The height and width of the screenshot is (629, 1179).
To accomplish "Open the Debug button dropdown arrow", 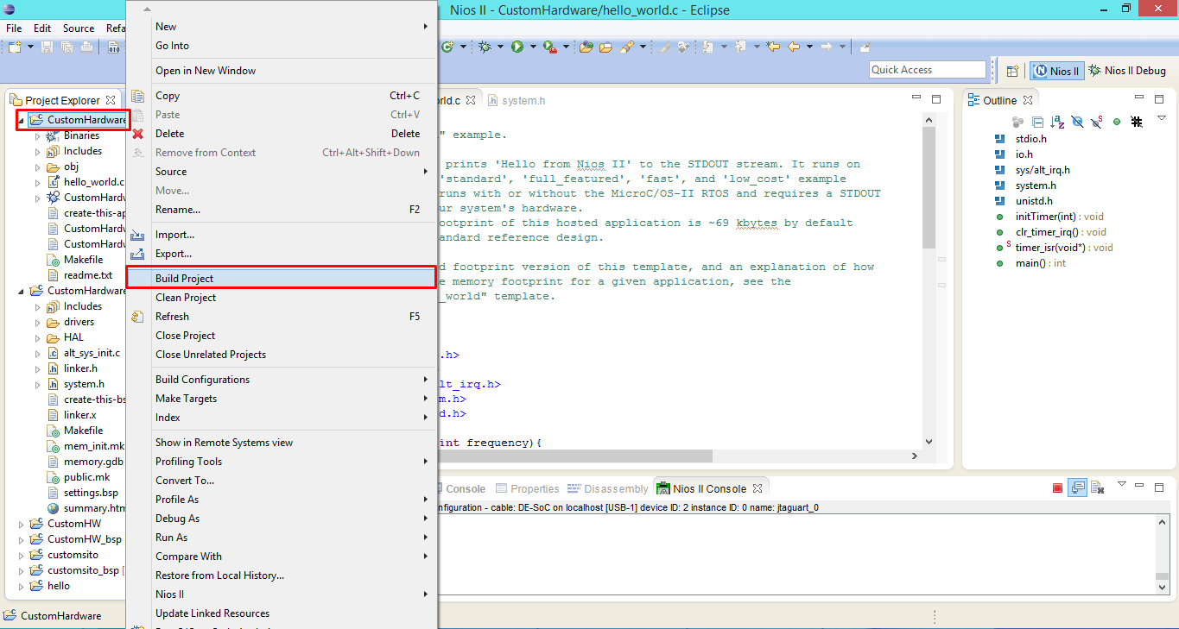I will pos(499,47).
